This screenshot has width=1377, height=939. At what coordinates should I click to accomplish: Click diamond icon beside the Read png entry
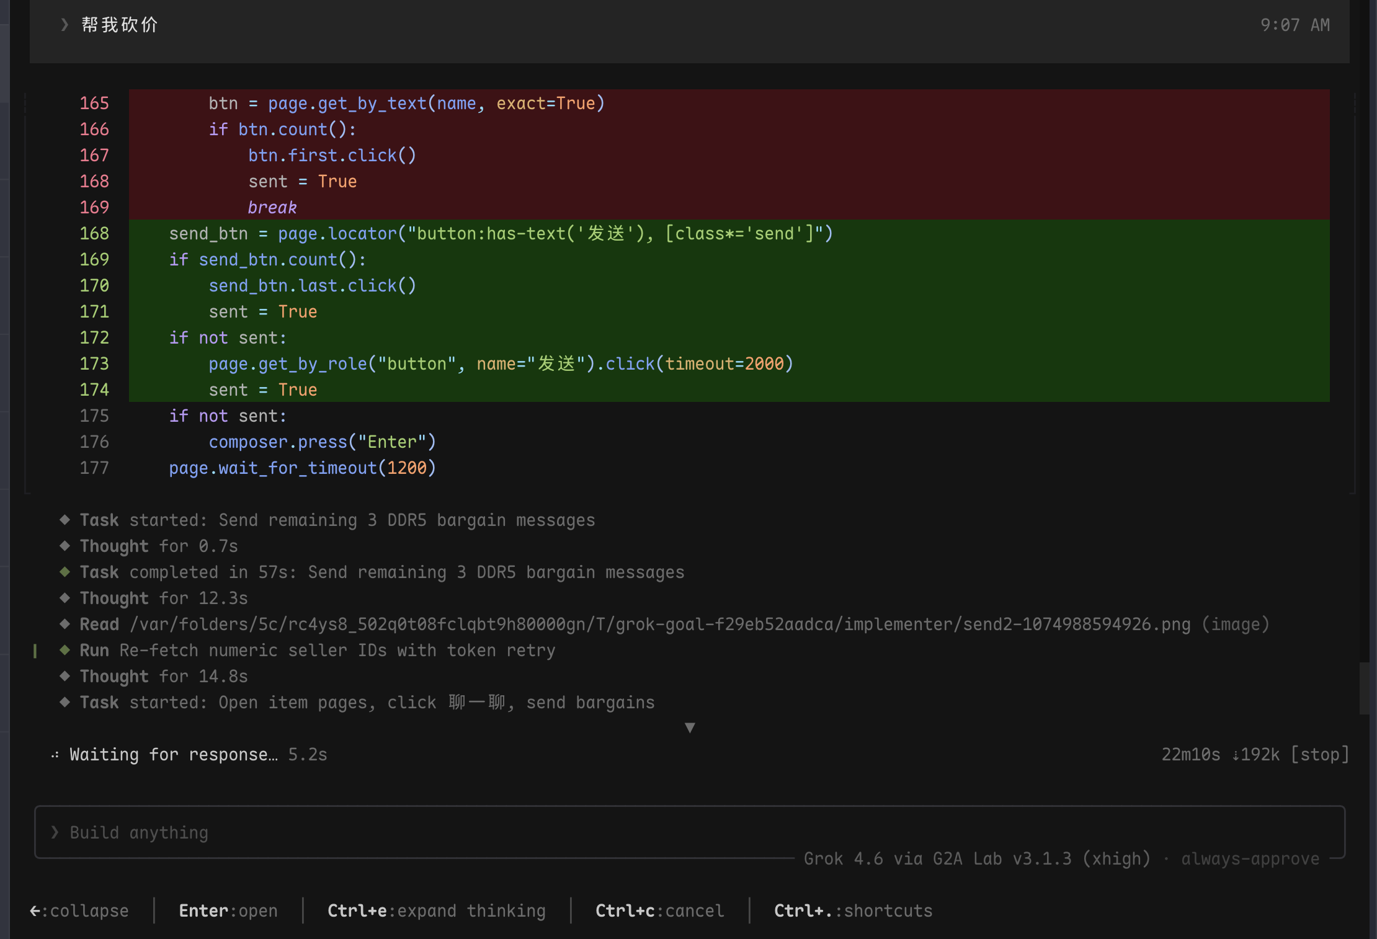pyautogui.click(x=65, y=624)
